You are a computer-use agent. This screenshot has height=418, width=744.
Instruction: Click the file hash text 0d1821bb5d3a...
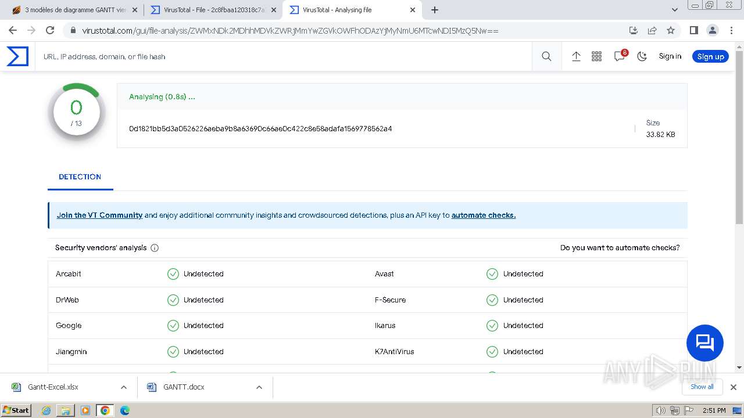[x=260, y=129]
